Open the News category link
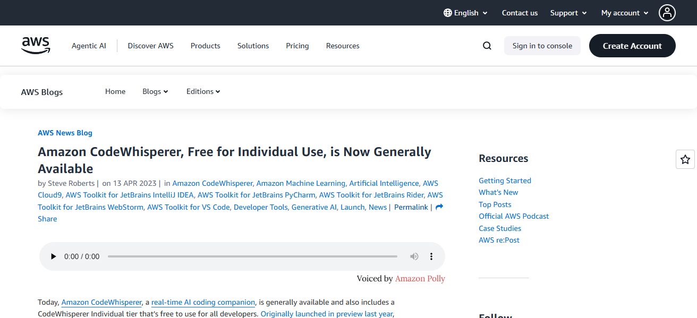 378,207
